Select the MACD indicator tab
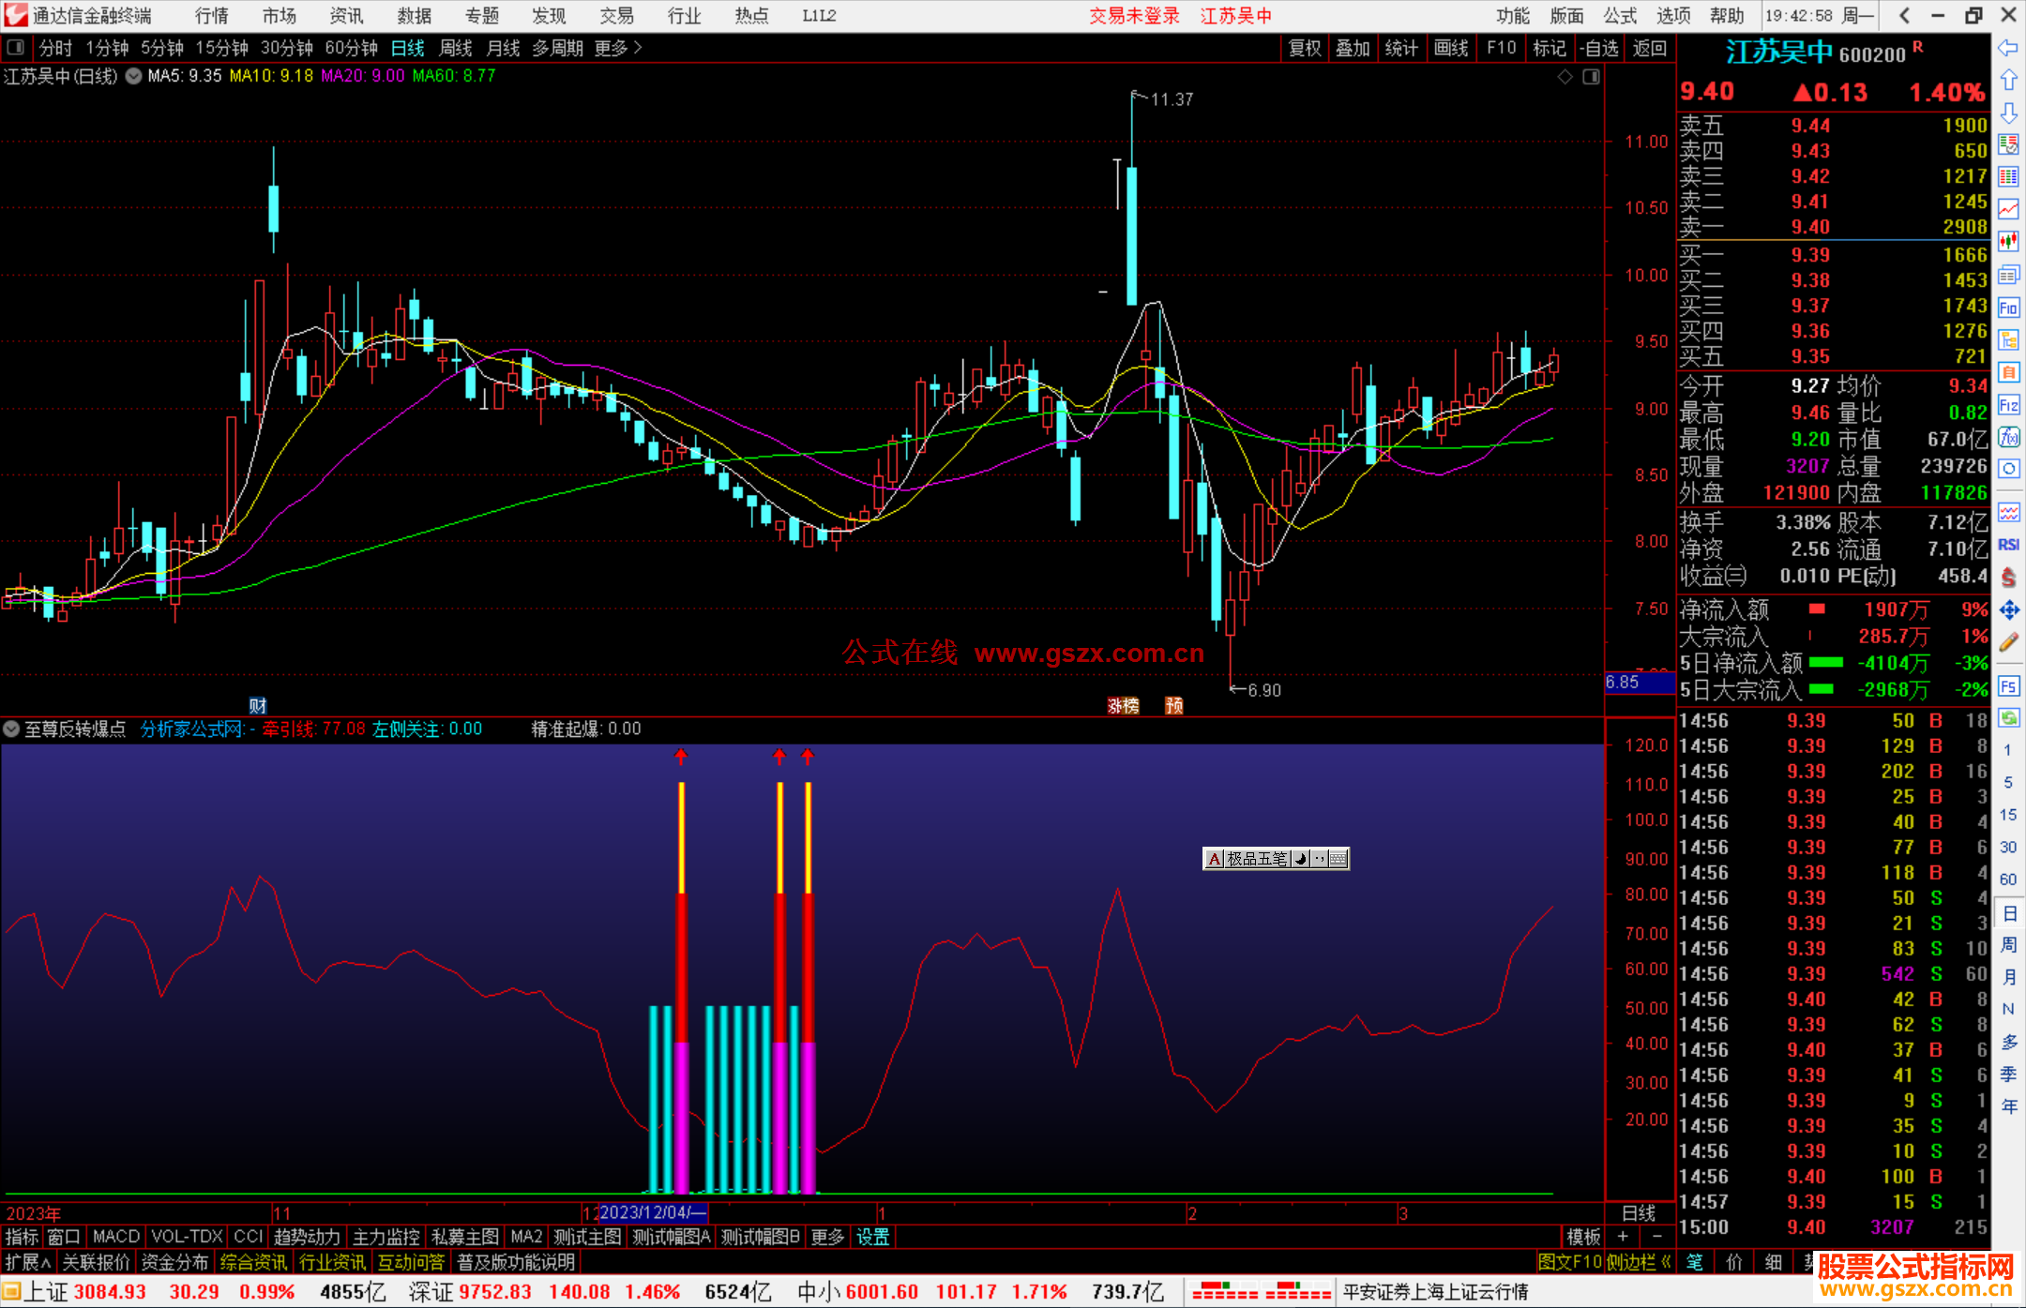Image resolution: width=2026 pixels, height=1308 pixels. tap(116, 1237)
